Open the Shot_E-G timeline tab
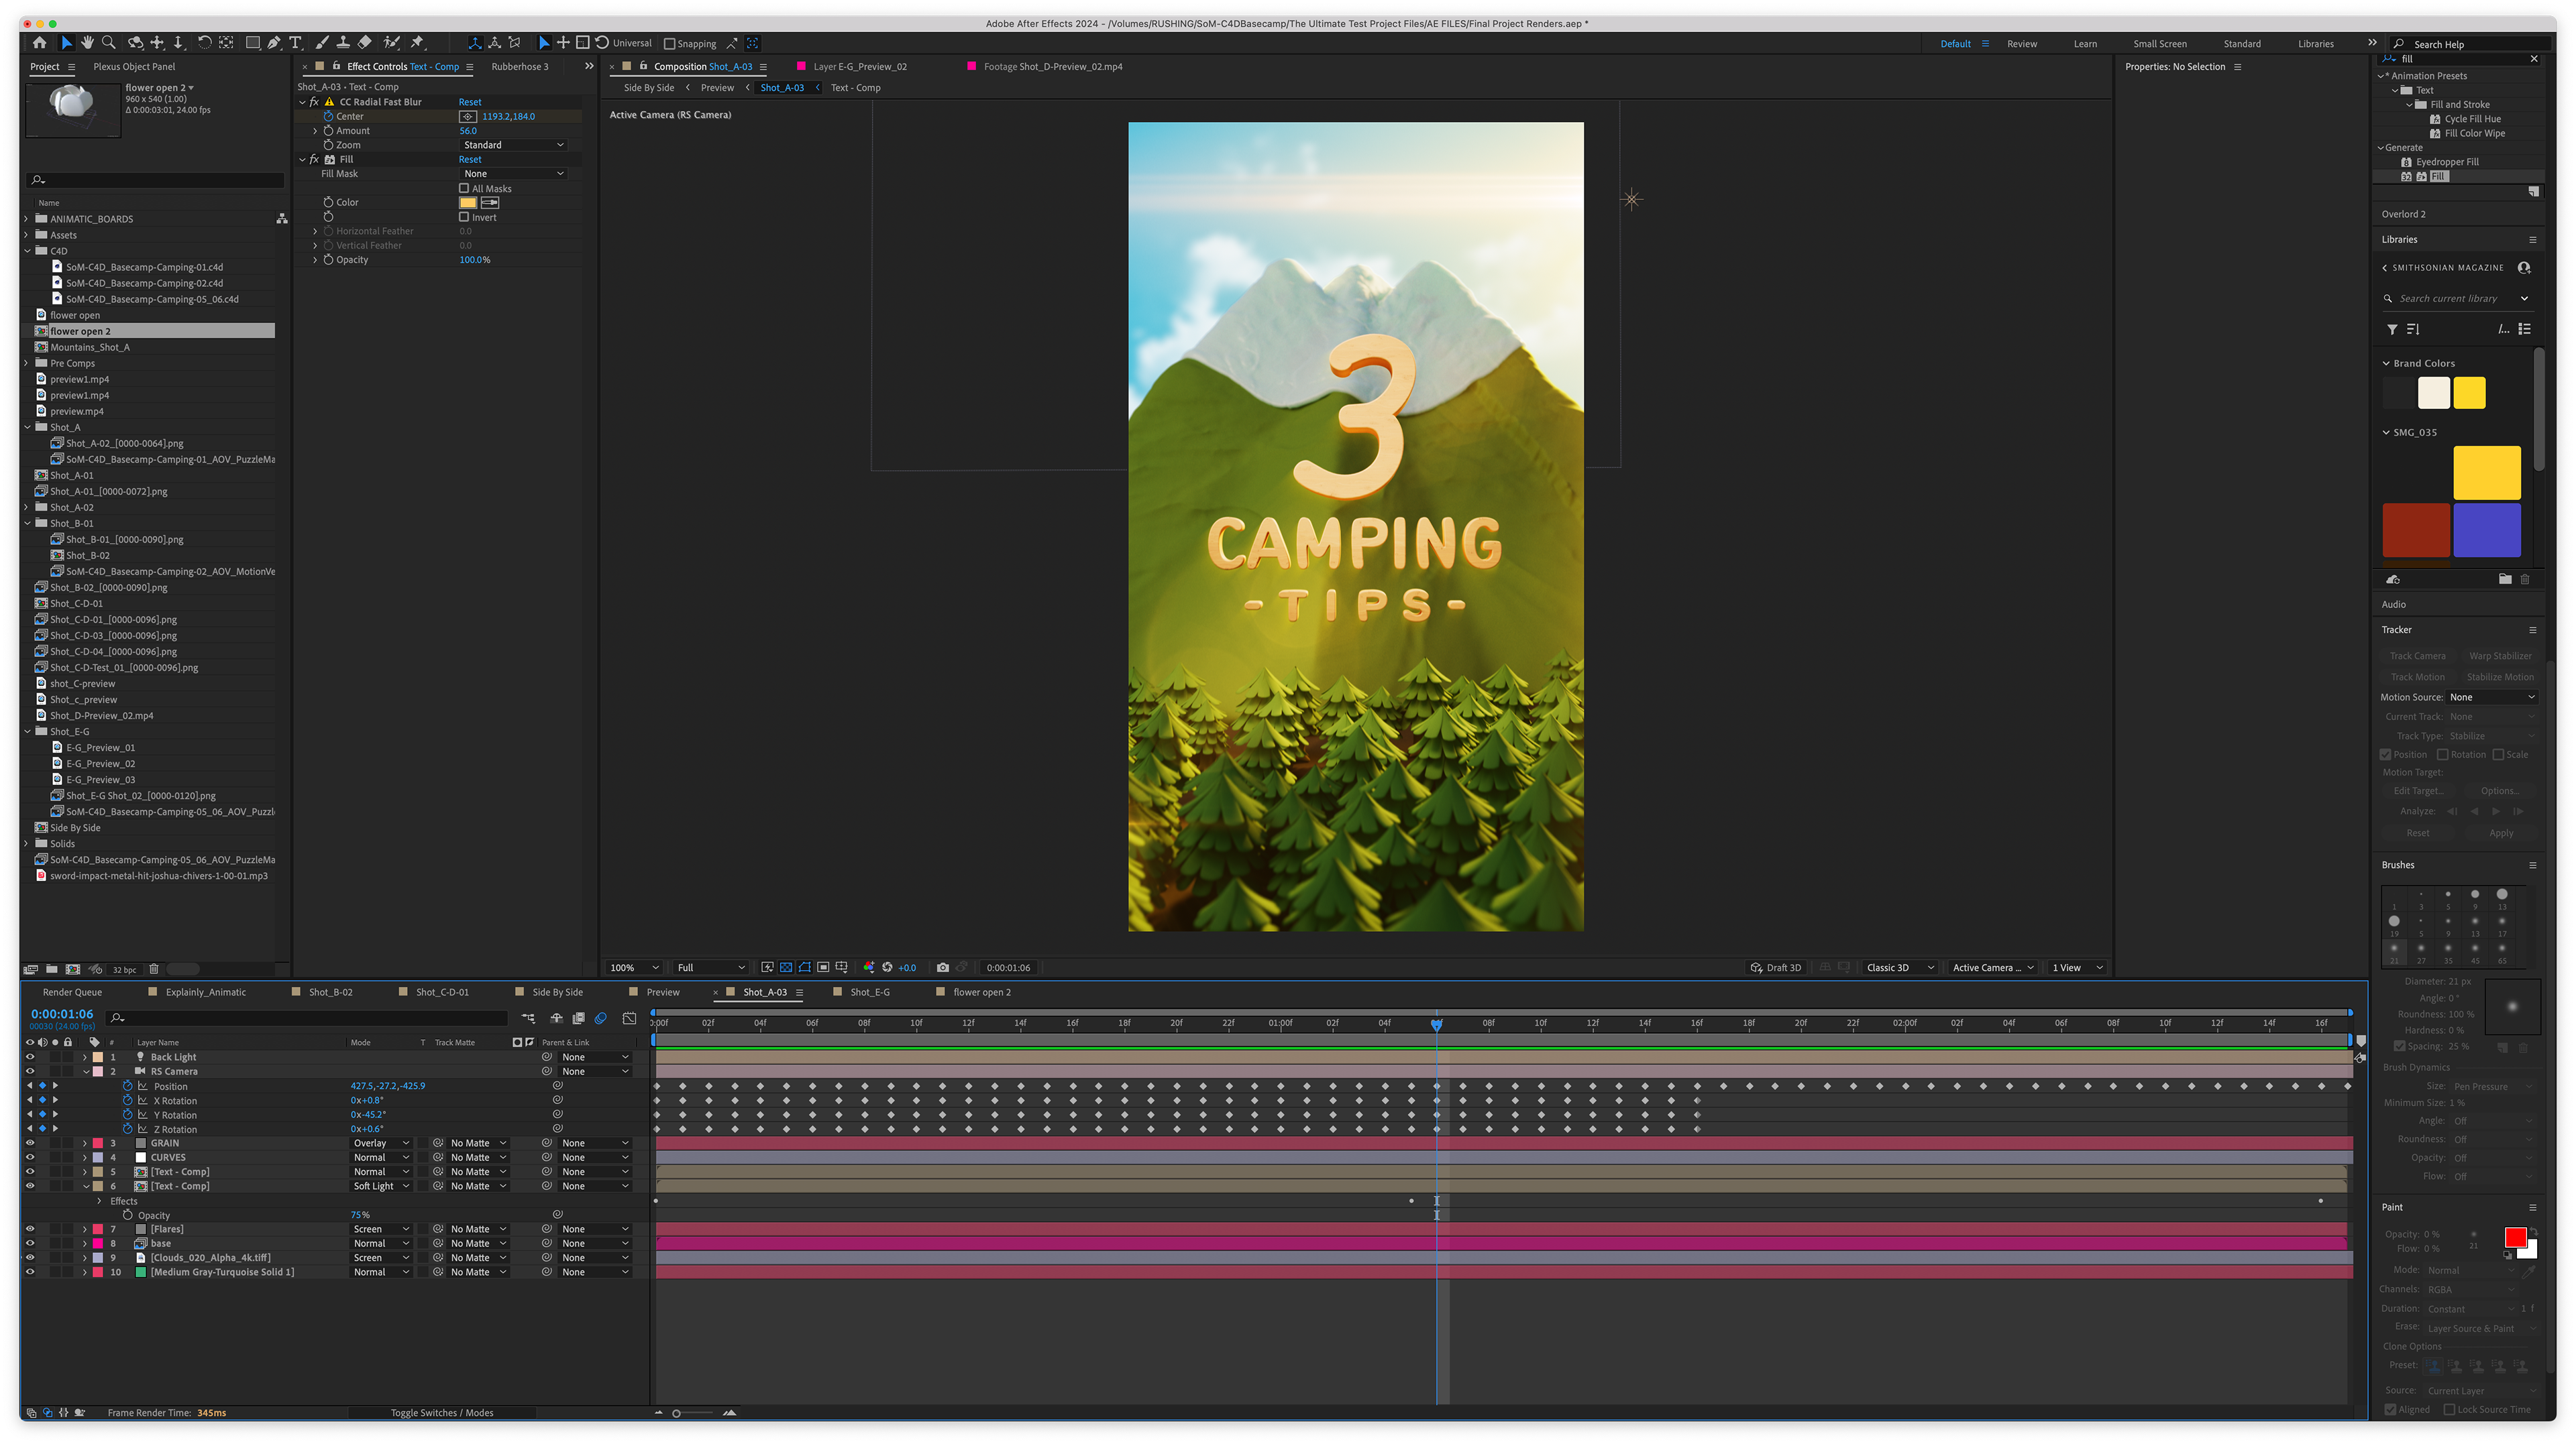 pos(870,992)
